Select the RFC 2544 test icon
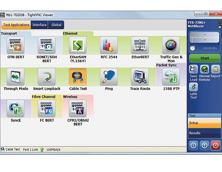Screen dimensions: 222x172 109,45
